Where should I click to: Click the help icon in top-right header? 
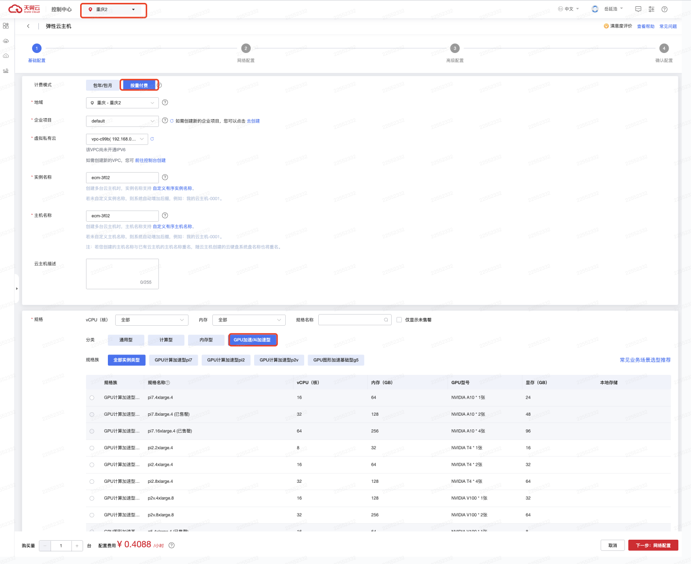[x=664, y=9]
